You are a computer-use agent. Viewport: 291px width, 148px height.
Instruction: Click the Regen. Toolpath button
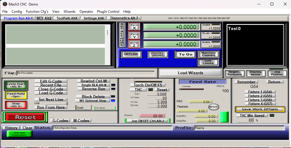[234, 73]
